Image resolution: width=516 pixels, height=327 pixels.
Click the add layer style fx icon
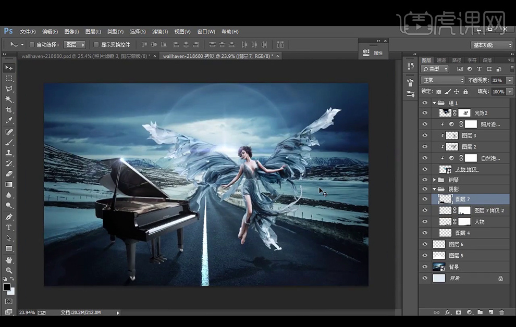(448, 312)
